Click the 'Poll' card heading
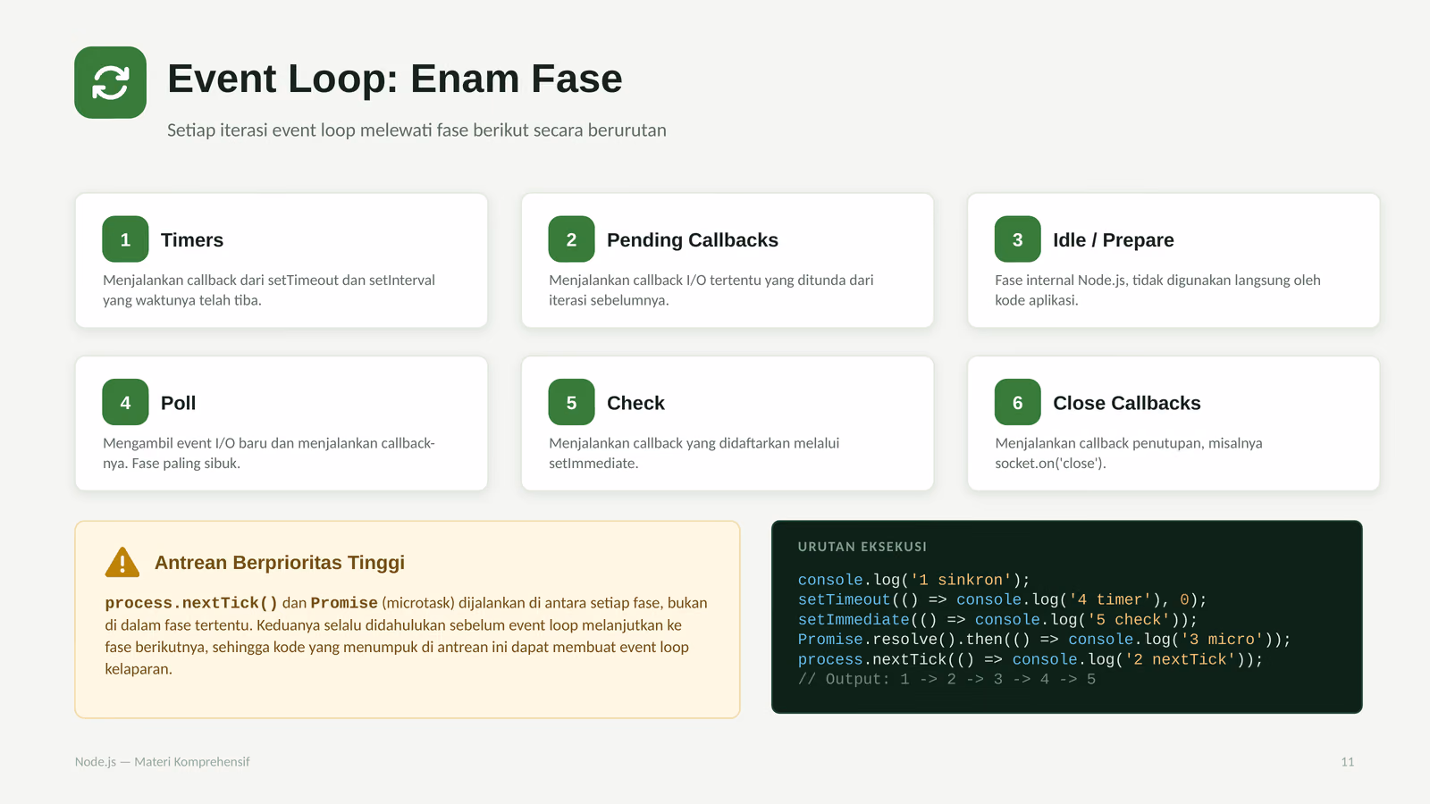The width and height of the screenshot is (1430, 804). click(178, 403)
